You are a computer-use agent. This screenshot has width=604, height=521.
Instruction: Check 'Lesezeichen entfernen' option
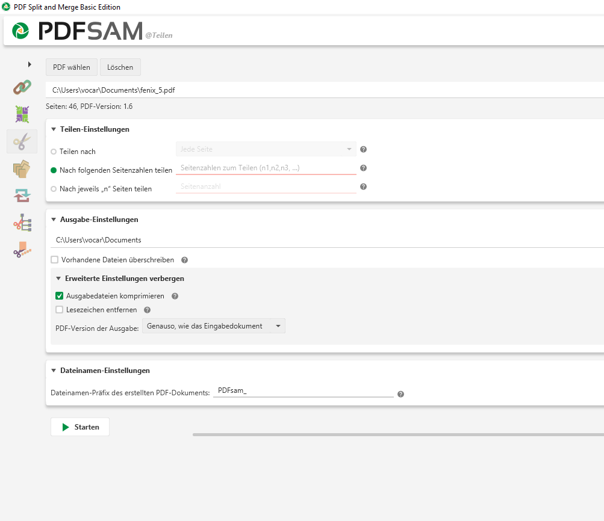tap(60, 310)
